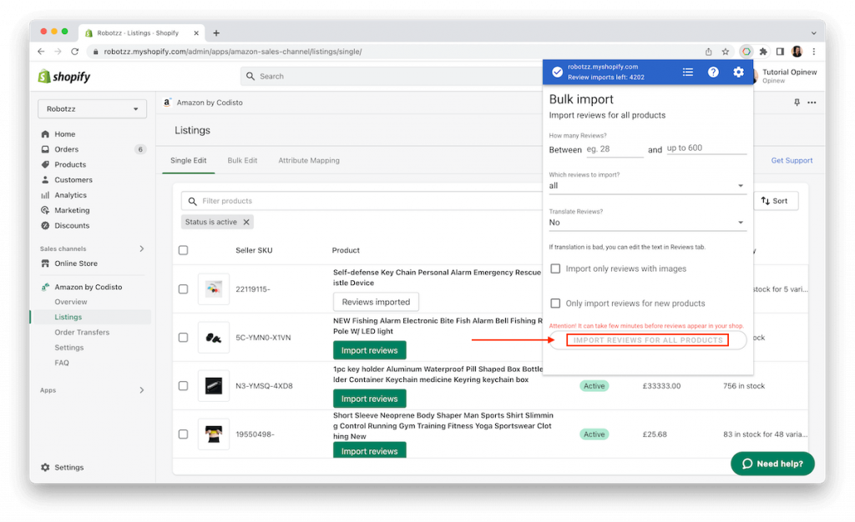Import reviews for the Pill Shaped keychain
Screen dimensions: 855x522
(x=370, y=399)
